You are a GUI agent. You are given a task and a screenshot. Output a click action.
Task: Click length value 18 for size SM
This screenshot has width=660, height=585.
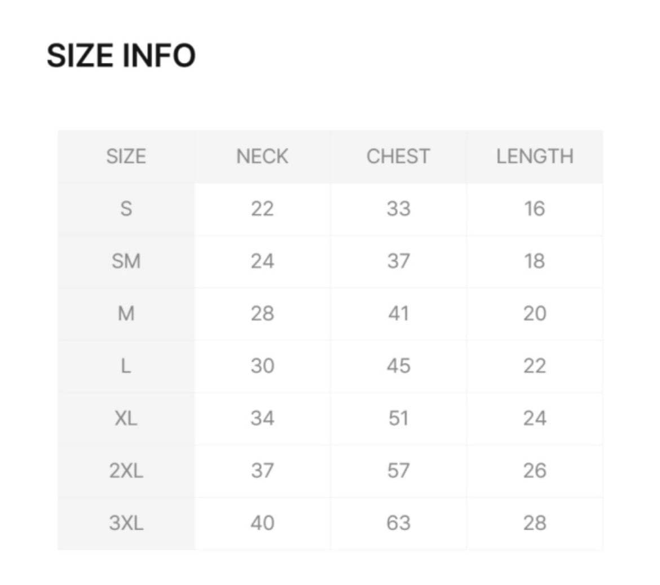pos(534,261)
